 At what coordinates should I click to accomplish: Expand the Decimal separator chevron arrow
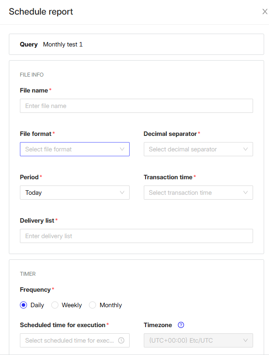pyautogui.click(x=246, y=149)
